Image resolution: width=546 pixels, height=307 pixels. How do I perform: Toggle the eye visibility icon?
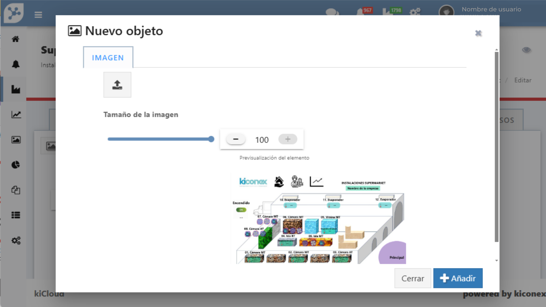[526, 50]
